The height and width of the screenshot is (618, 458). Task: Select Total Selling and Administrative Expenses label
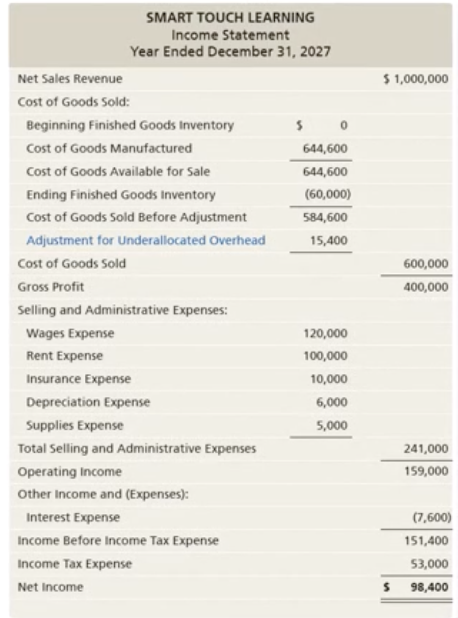pyautogui.click(x=137, y=448)
